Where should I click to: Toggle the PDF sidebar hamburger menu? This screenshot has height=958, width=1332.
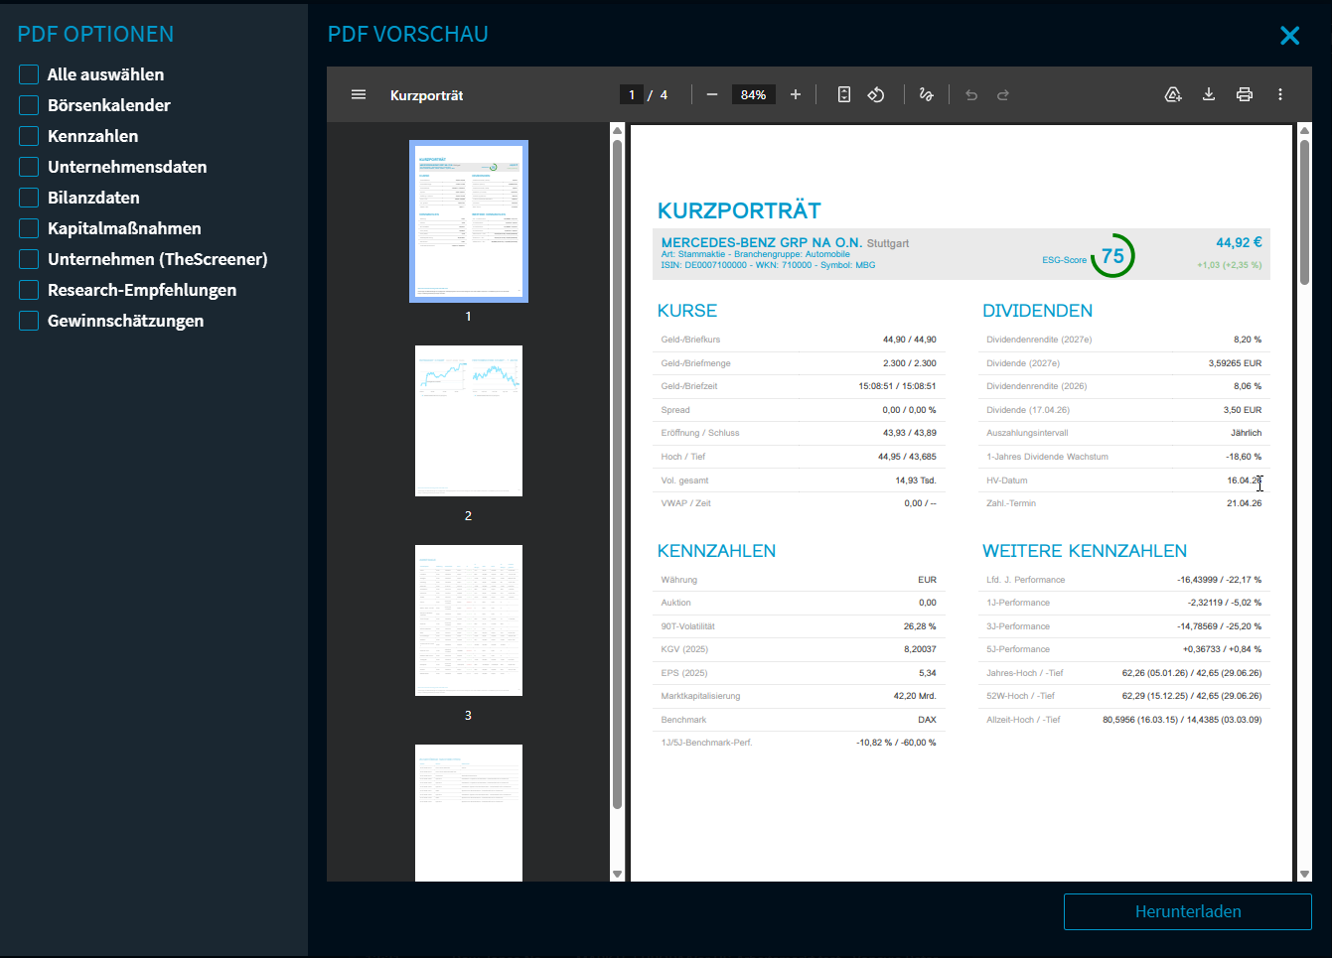tap(359, 94)
